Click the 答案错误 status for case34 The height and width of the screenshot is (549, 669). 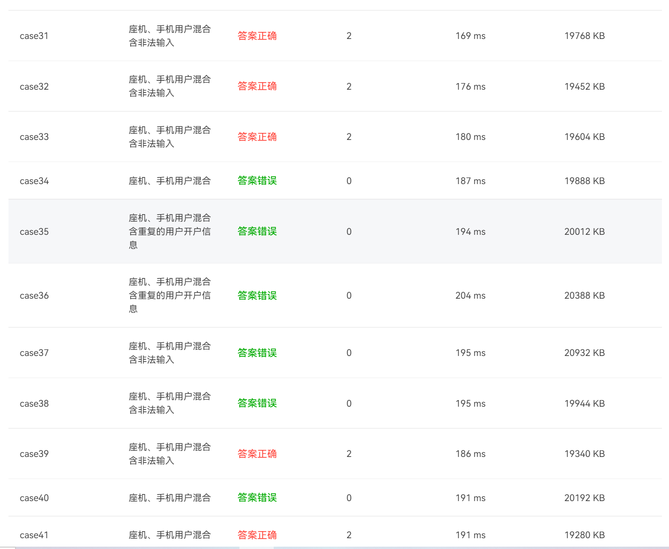pos(257,181)
